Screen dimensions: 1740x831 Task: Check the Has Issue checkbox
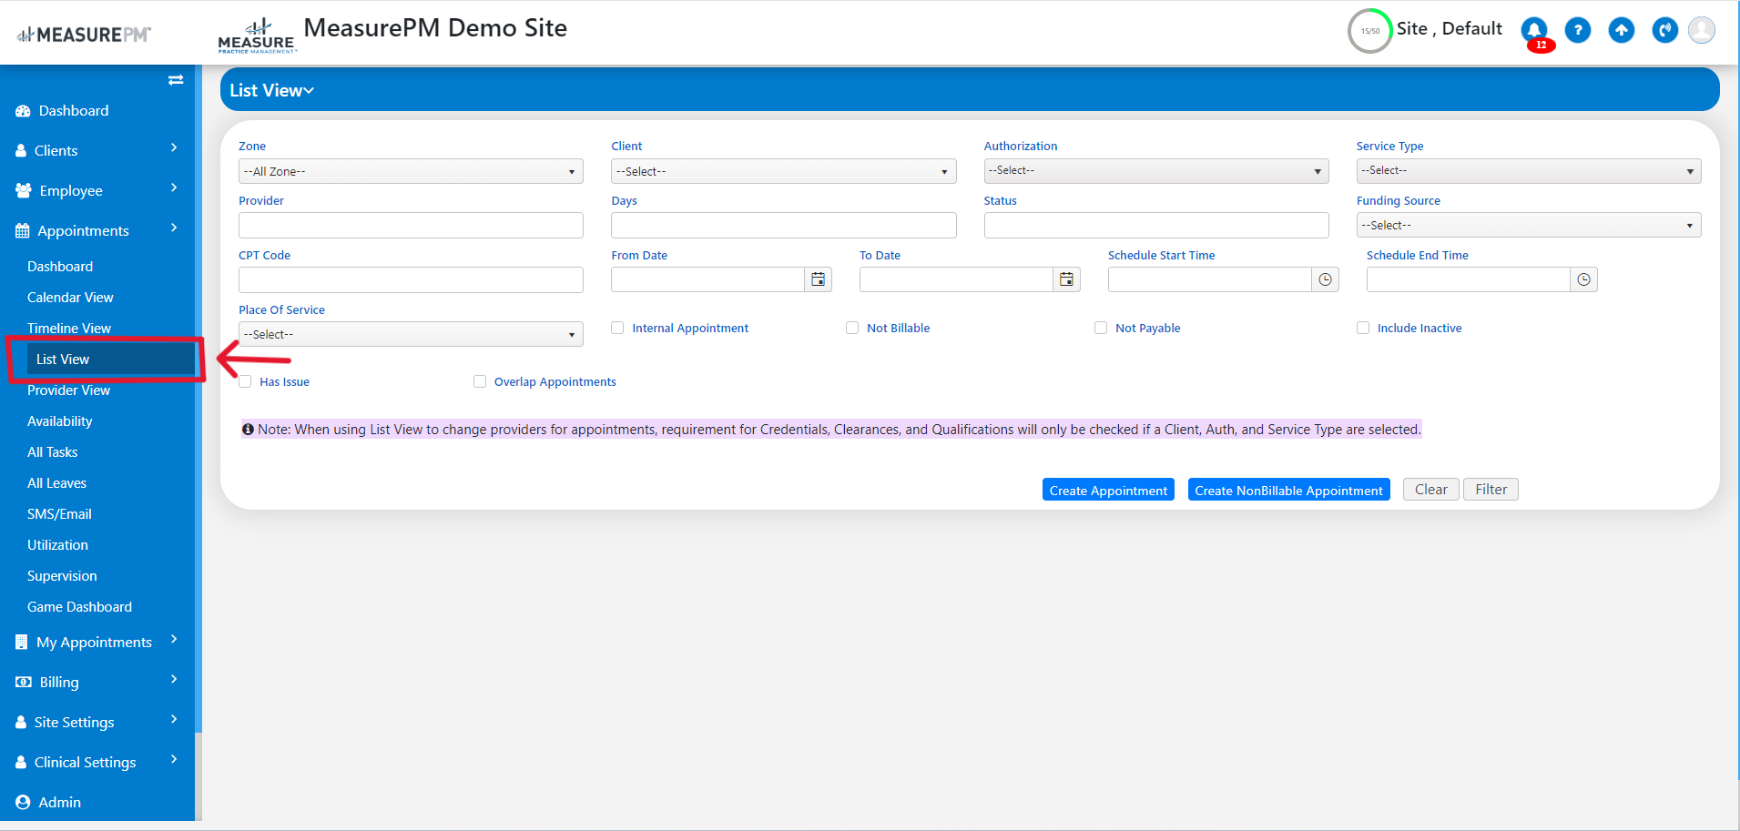click(x=245, y=381)
